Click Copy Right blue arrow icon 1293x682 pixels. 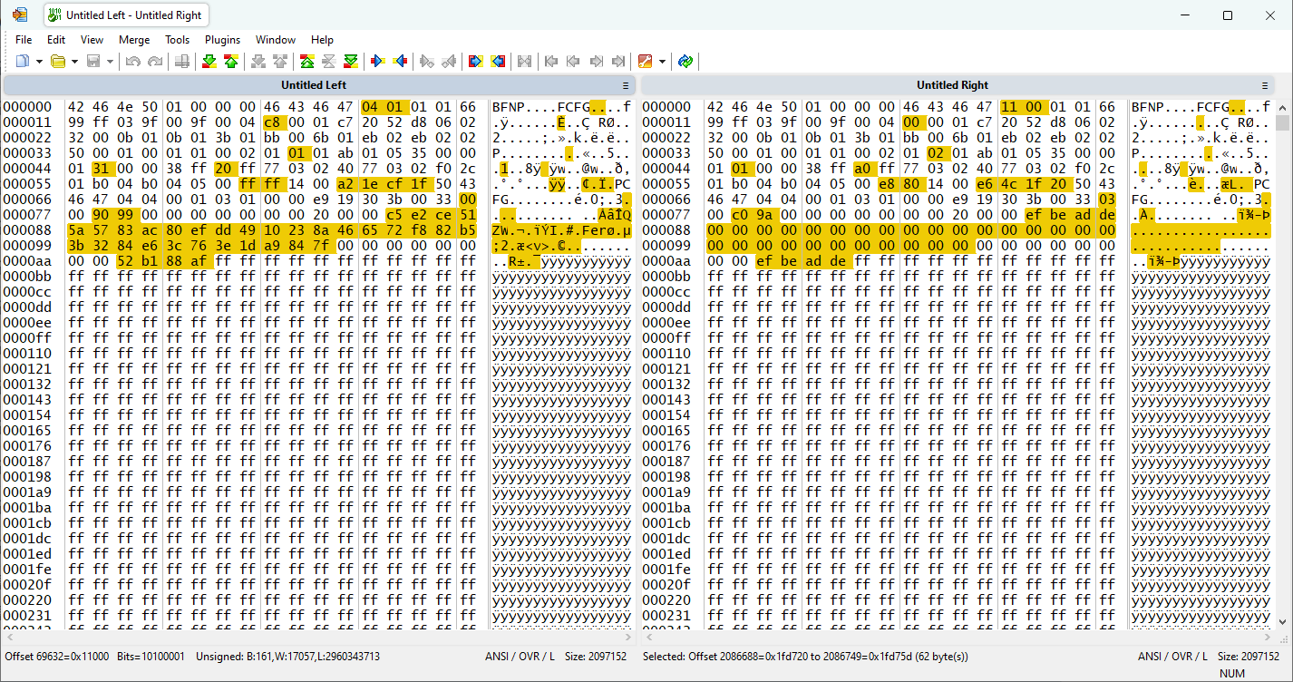coord(378,61)
